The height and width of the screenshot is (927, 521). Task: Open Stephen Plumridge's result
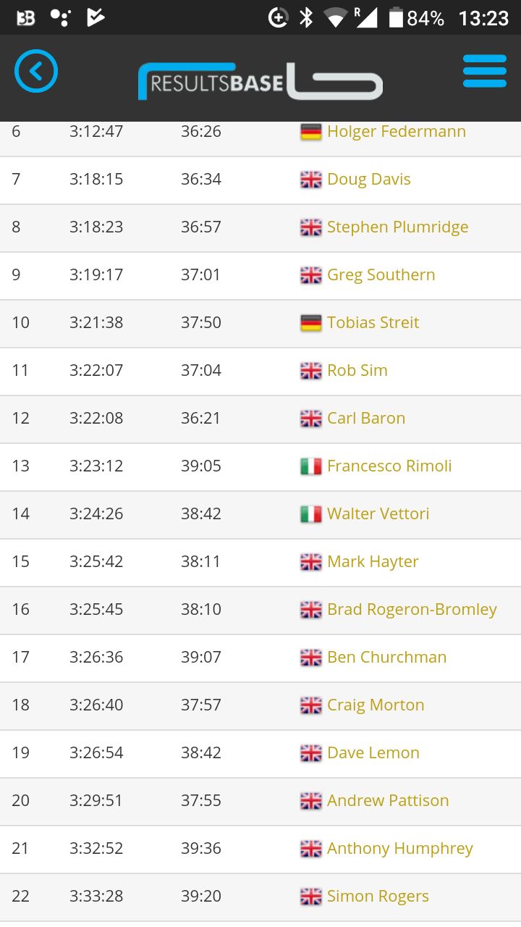tap(397, 227)
